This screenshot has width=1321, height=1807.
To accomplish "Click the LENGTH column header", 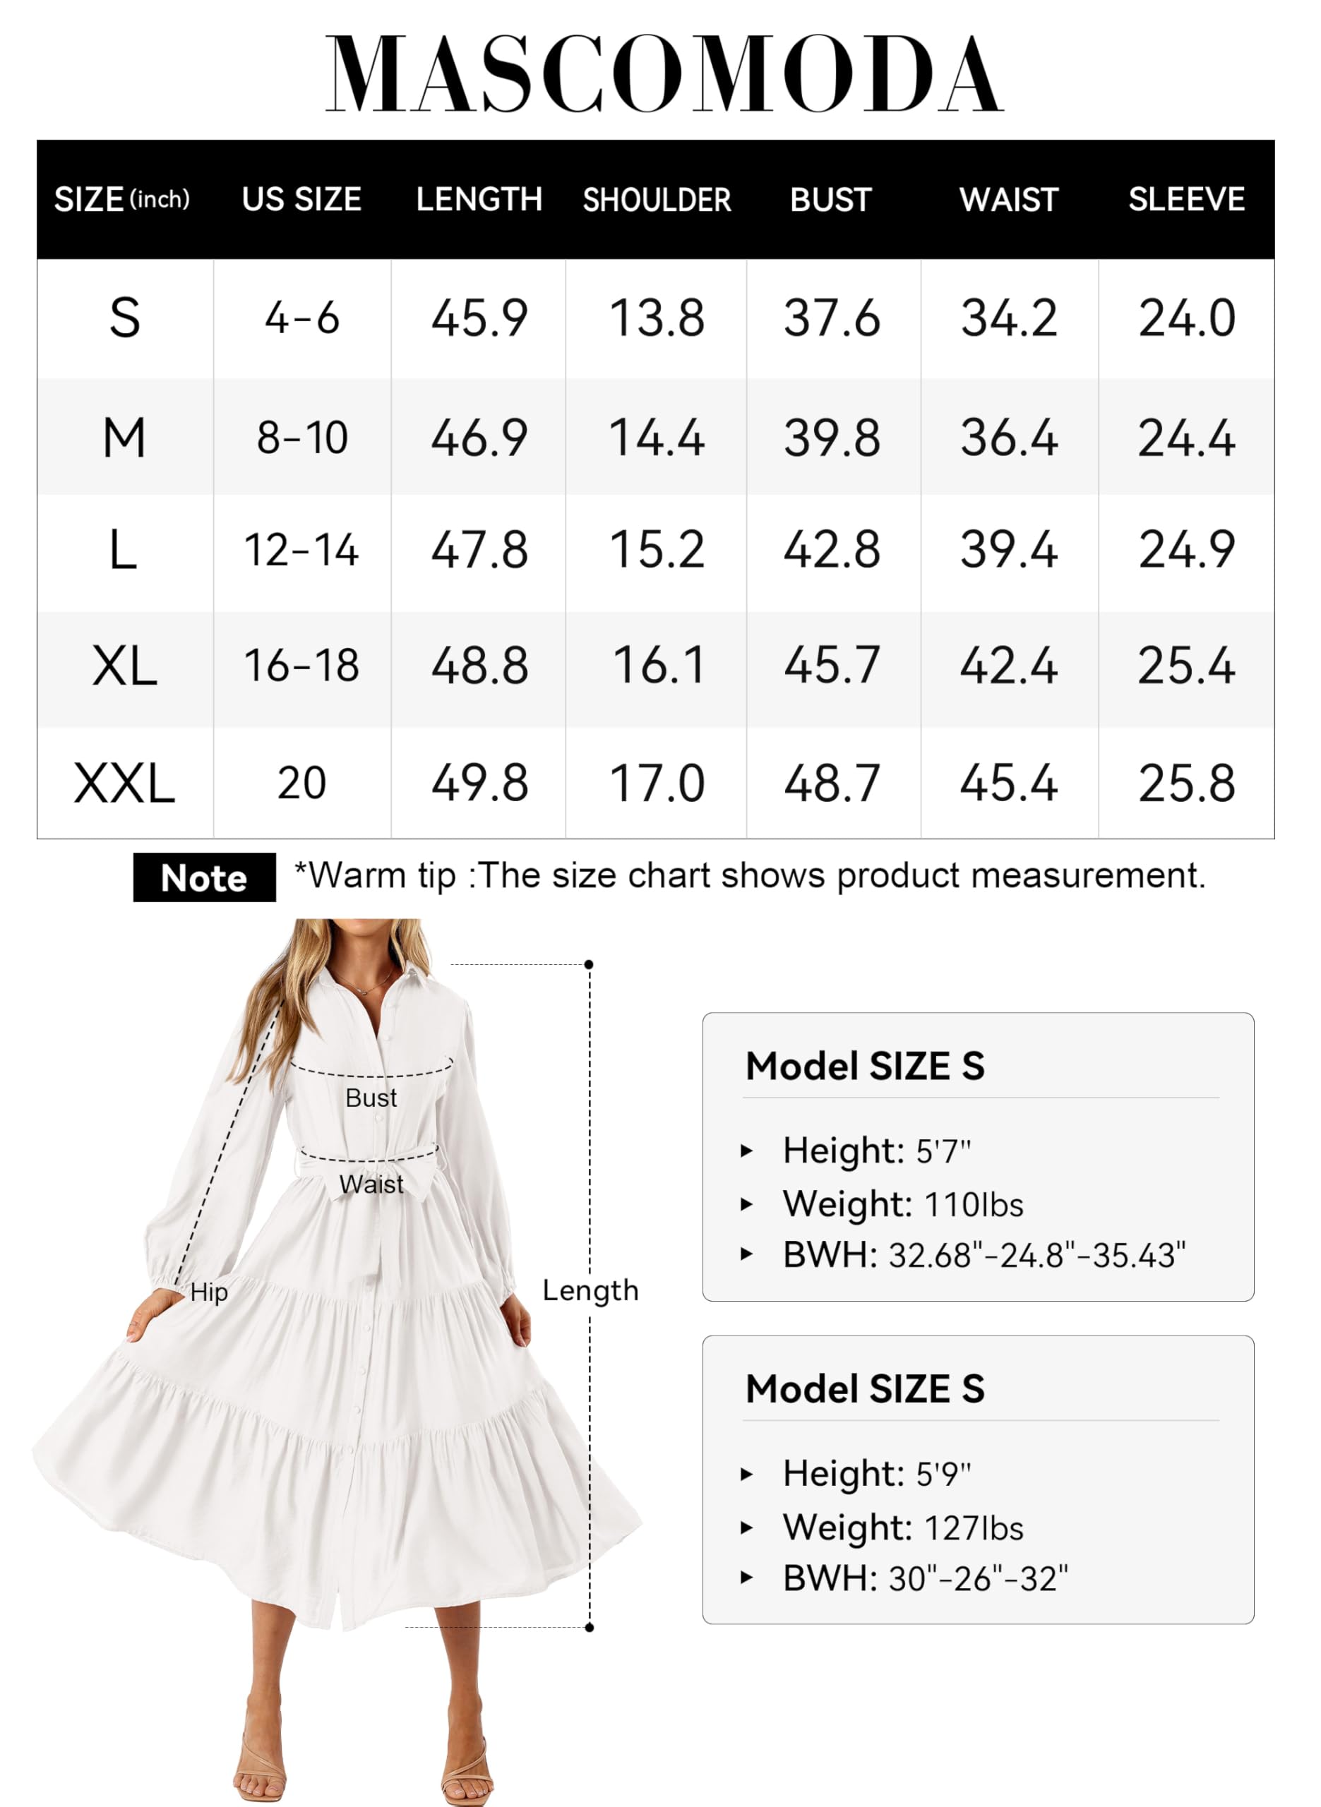I will tap(479, 199).
